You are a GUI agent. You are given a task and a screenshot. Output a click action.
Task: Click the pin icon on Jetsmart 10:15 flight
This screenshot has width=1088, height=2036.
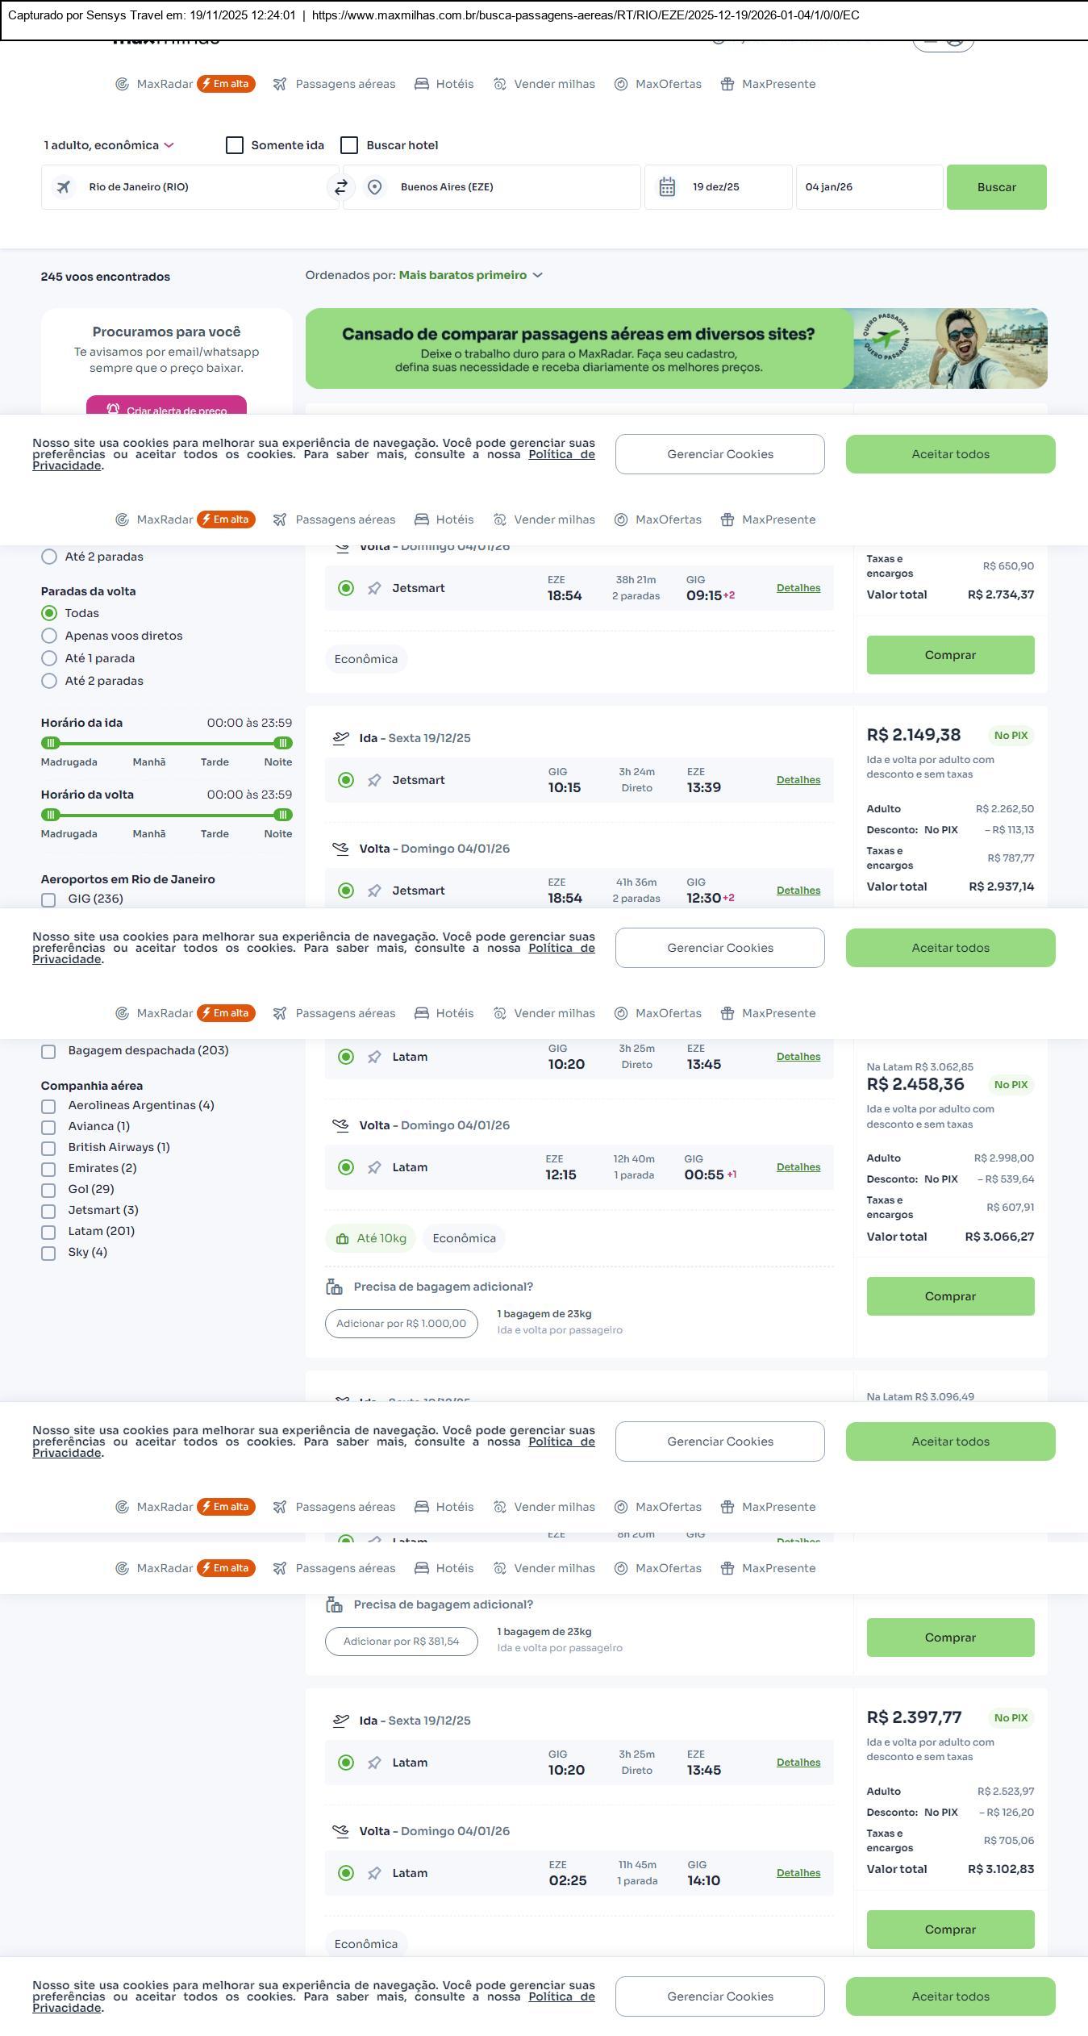point(374,780)
